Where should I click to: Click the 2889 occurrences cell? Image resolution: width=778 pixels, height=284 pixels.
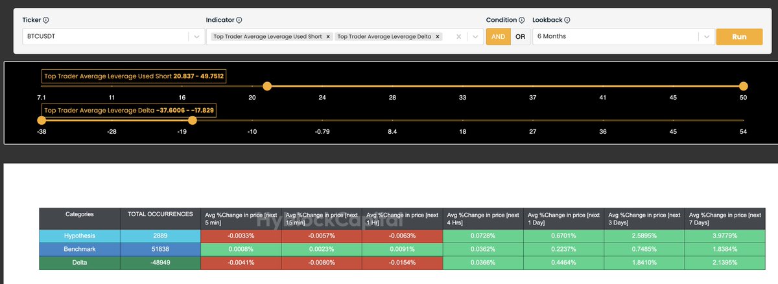pos(160,235)
